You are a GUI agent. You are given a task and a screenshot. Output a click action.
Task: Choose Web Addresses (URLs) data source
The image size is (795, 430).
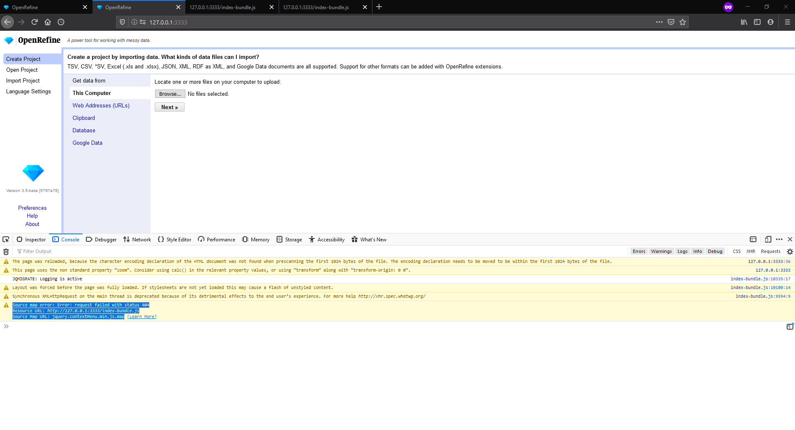coord(101,105)
